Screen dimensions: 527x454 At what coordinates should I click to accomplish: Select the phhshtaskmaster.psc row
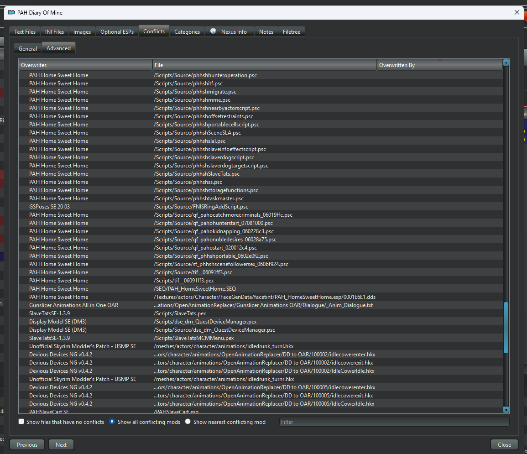coord(261,198)
